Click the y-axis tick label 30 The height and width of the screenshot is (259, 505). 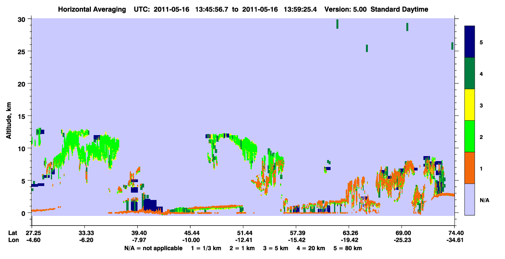(x=22, y=19)
